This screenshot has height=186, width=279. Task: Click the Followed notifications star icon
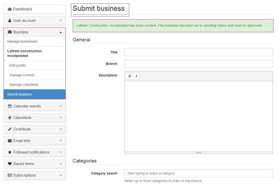coord(10,152)
